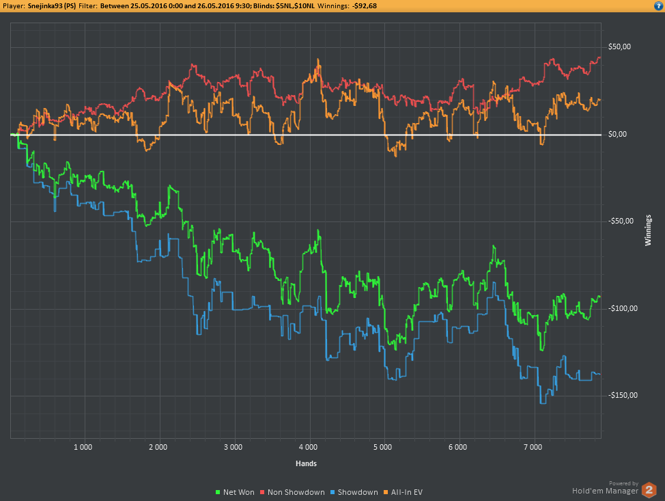Click the red Non Showdown color swatch

(x=262, y=493)
